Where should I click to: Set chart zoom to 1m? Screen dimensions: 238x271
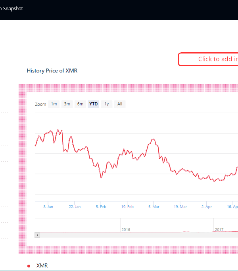click(54, 104)
